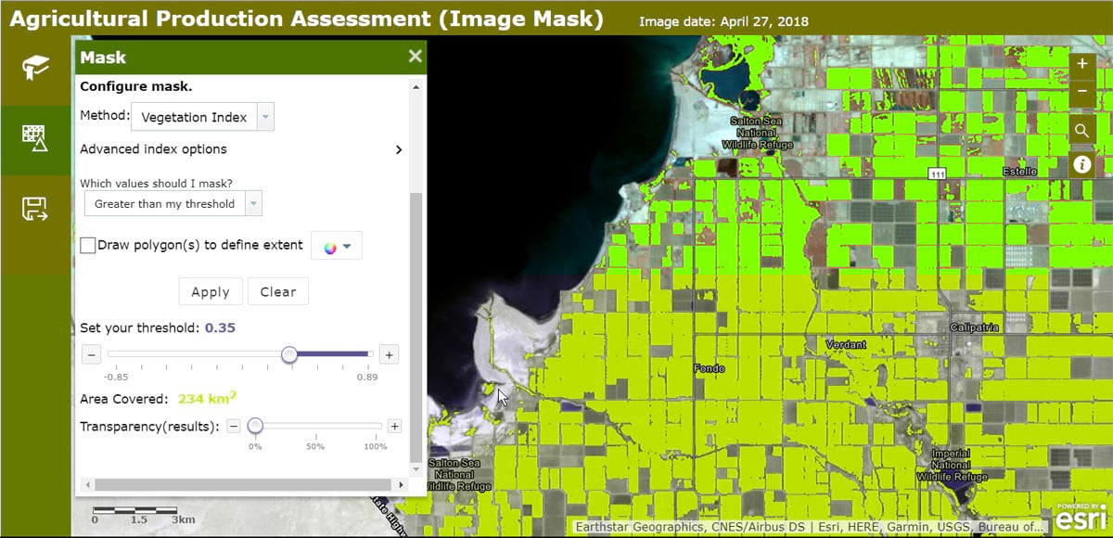Select the Mask tool grid icon
Viewport: 1113px width, 538px height.
click(35, 138)
